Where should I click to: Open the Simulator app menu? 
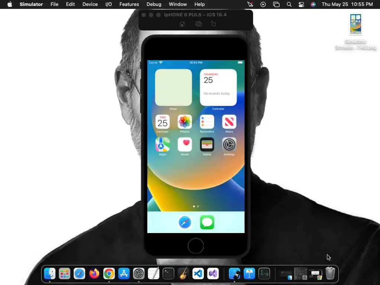point(31,4)
